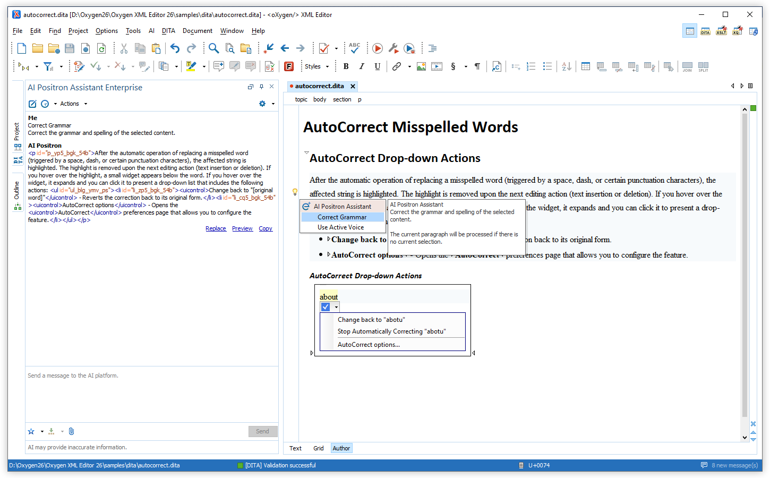
Task: Open the AI settings gear dropdown
Action: [267, 104]
